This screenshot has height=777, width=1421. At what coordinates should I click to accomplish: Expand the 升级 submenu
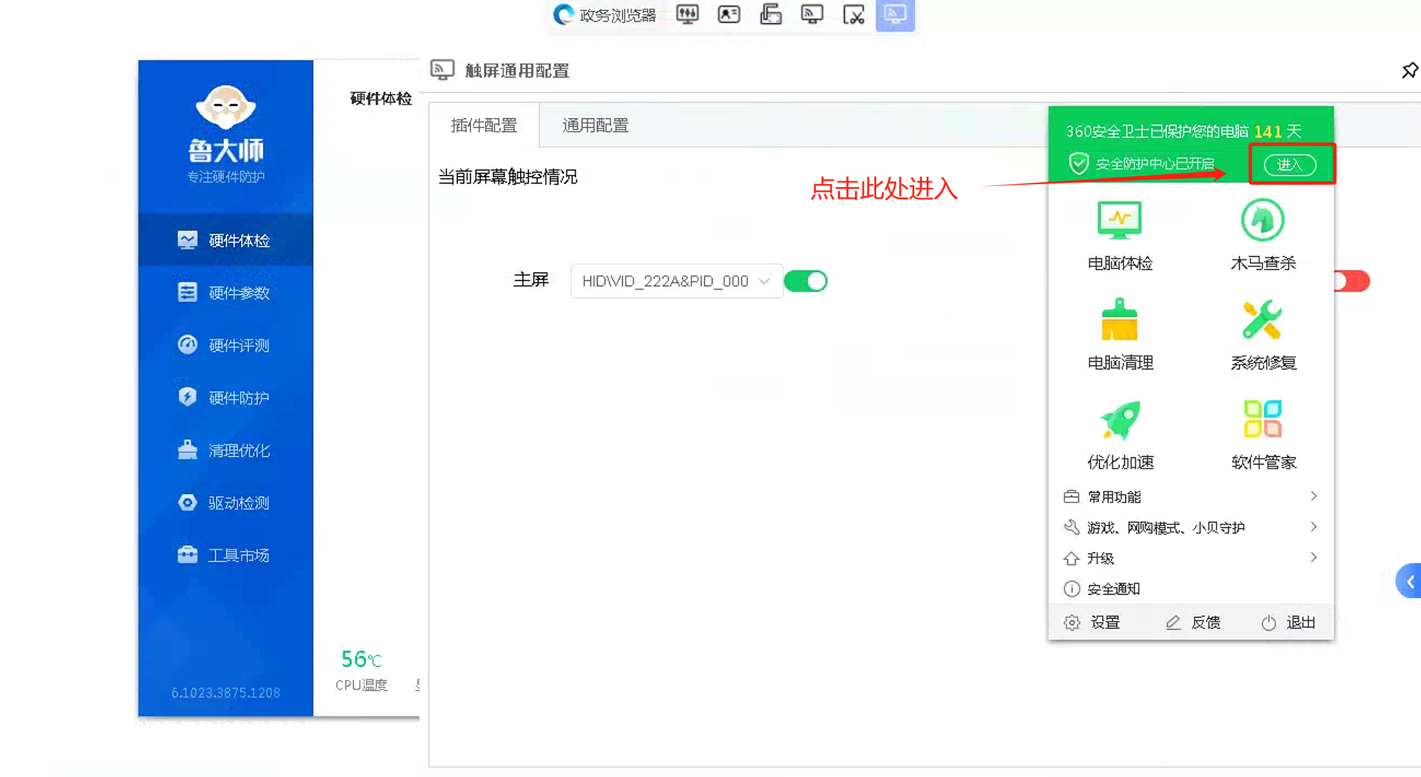(x=1191, y=558)
